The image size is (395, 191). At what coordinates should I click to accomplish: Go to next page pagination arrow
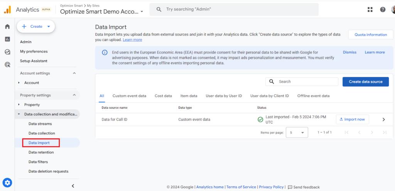coord(372,132)
